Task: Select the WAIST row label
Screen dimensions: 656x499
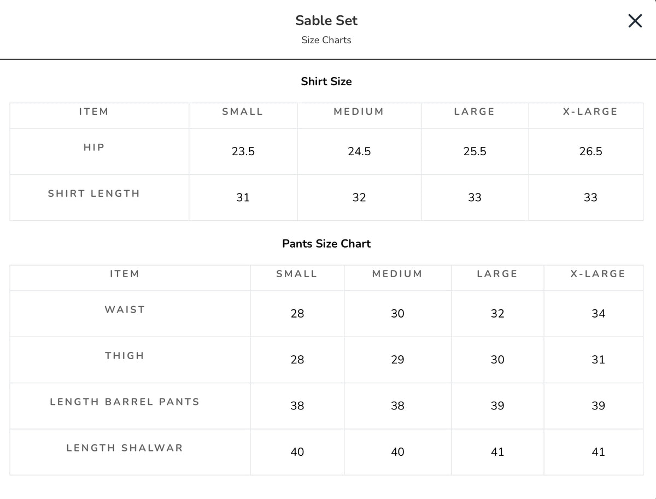Action: [x=125, y=310]
